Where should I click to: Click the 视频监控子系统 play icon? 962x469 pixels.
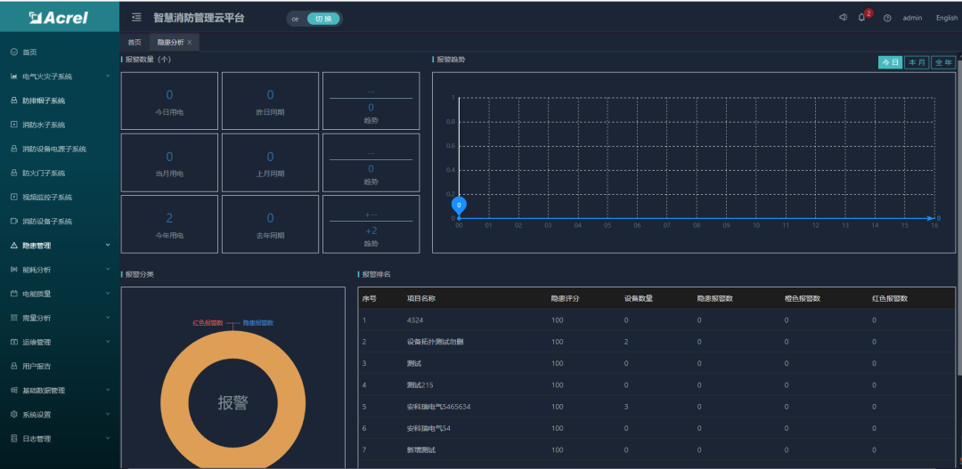point(14,197)
